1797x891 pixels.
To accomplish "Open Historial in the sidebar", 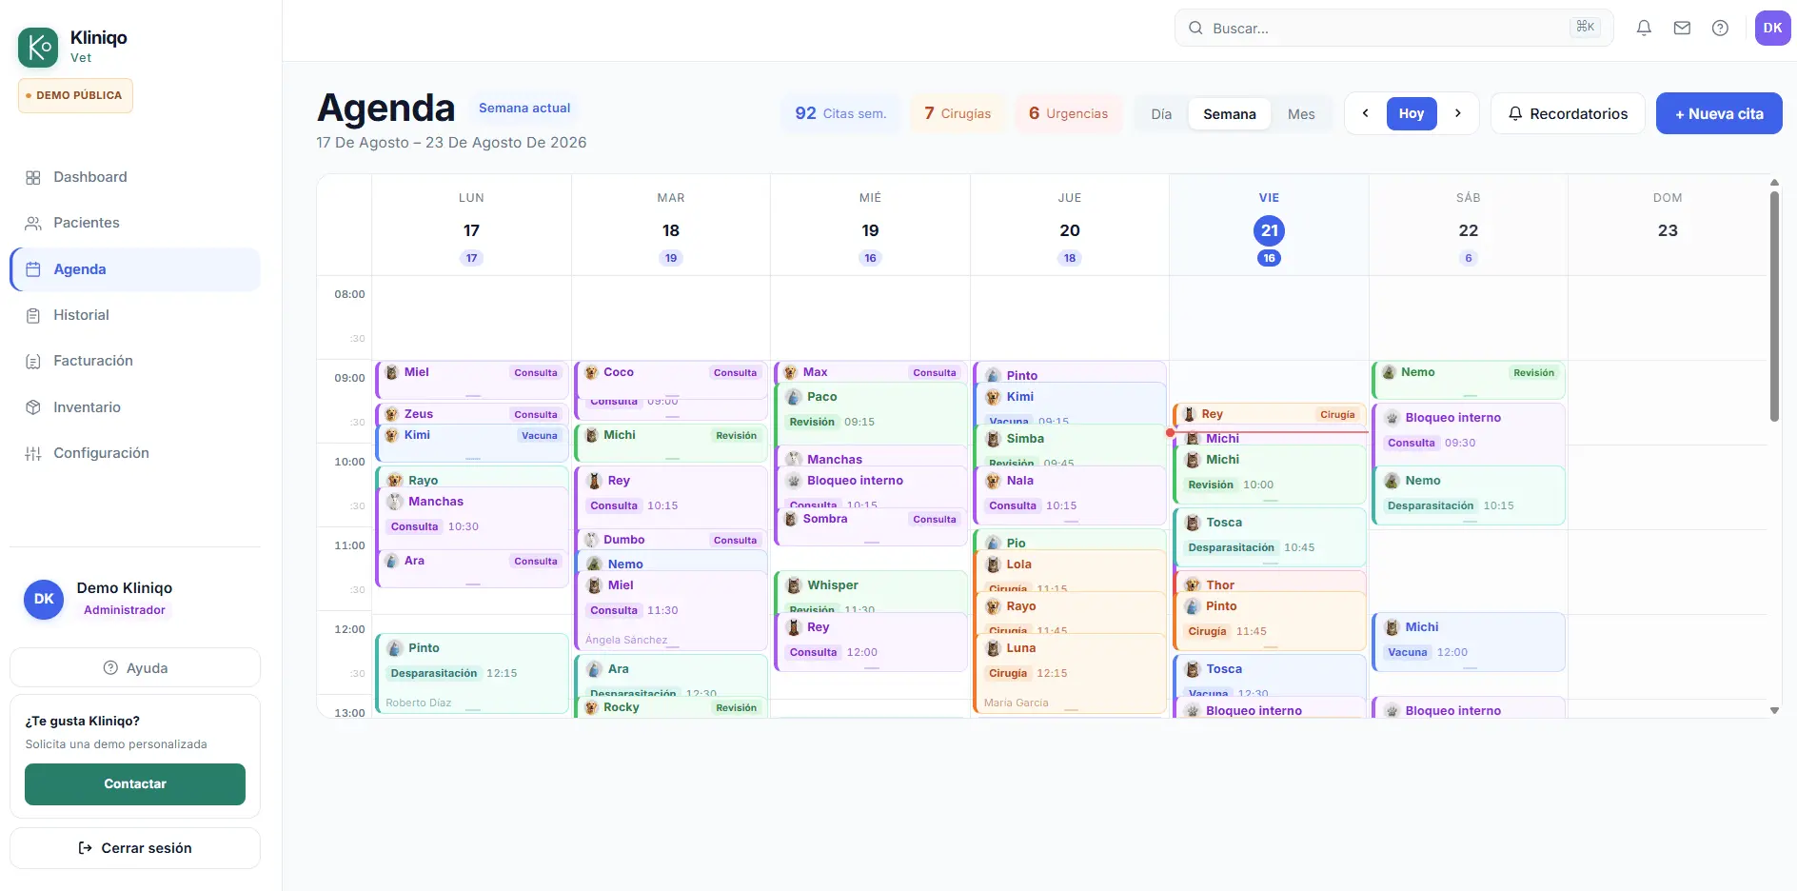I will click(134, 315).
